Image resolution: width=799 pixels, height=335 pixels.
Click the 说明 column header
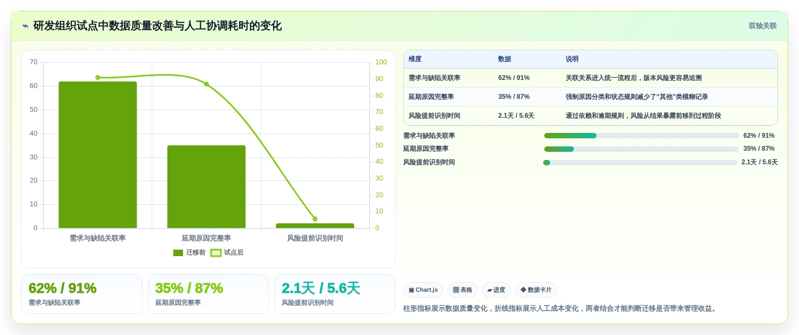(x=572, y=59)
